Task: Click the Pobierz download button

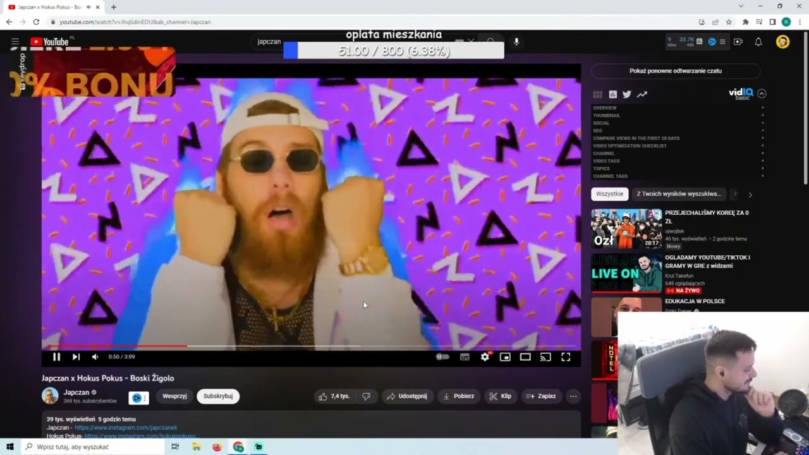Action: click(x=458, y=396)
